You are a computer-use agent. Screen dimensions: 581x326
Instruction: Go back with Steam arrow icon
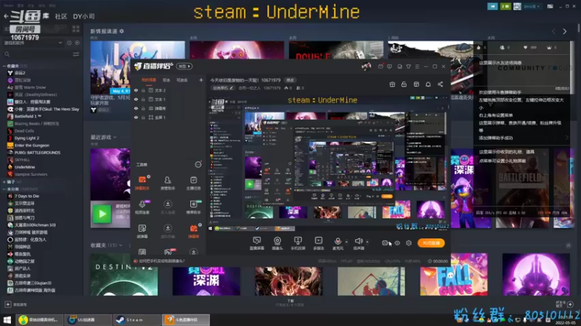click(6, 16)
